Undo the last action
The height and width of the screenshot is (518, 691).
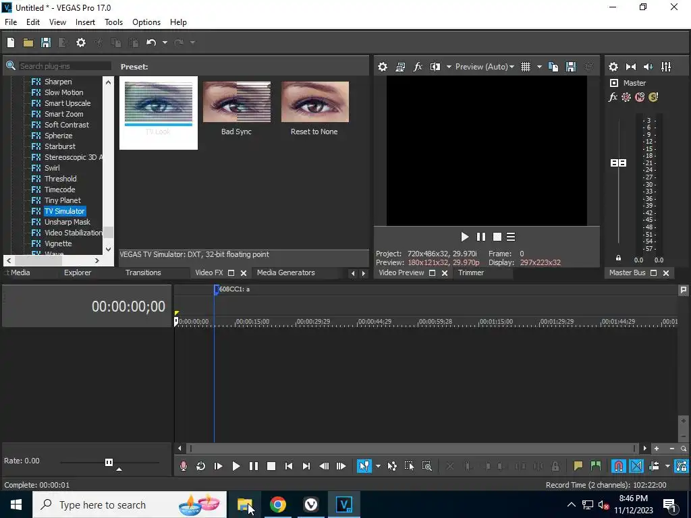pyautogui.click(x=151, y=42)
